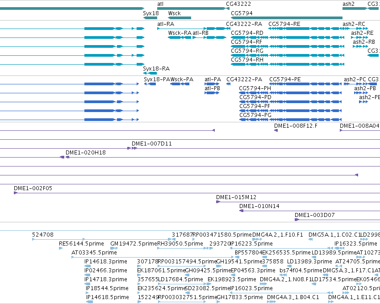Click the atl gene label
This screenshot has width=380, height=304.
160,4
